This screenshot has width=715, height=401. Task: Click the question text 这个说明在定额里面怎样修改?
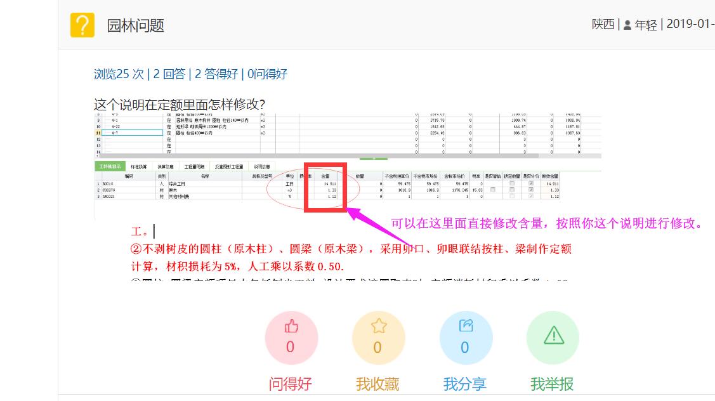tap(179, 105)
